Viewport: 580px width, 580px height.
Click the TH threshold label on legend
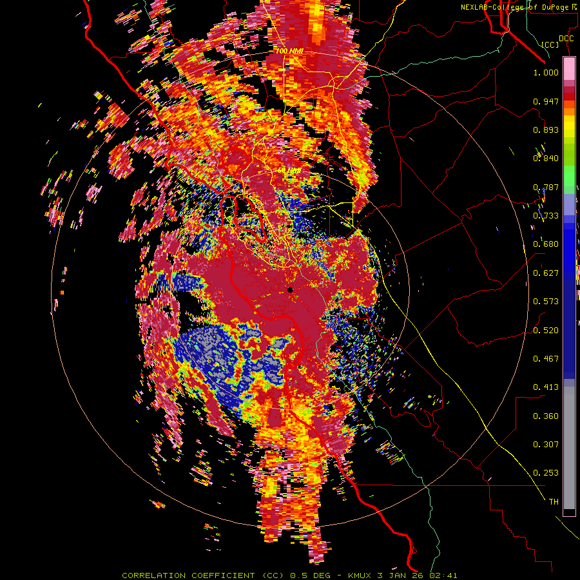point(554,502)
